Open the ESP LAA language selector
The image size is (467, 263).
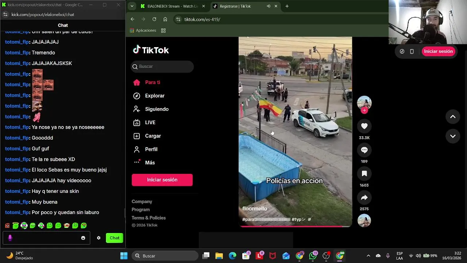400,256
